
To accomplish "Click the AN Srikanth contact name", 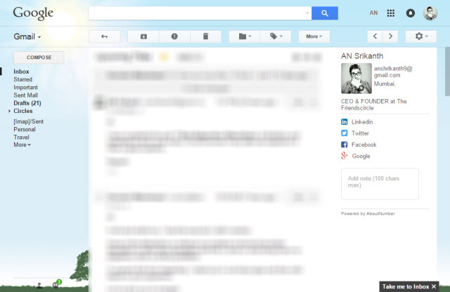I will pyautogui.click(x=362, y=56).
